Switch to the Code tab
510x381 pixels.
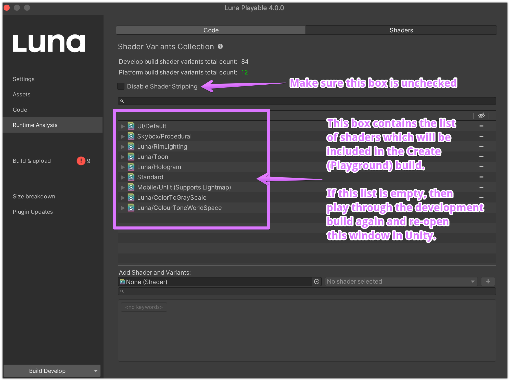tap(211, 30)
